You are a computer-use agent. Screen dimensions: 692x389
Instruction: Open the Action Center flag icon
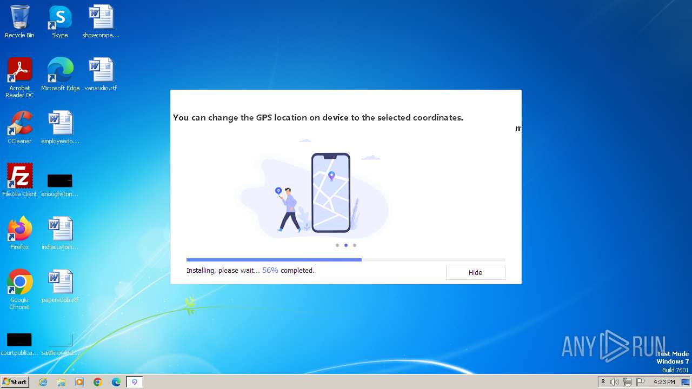click(641, 382)
